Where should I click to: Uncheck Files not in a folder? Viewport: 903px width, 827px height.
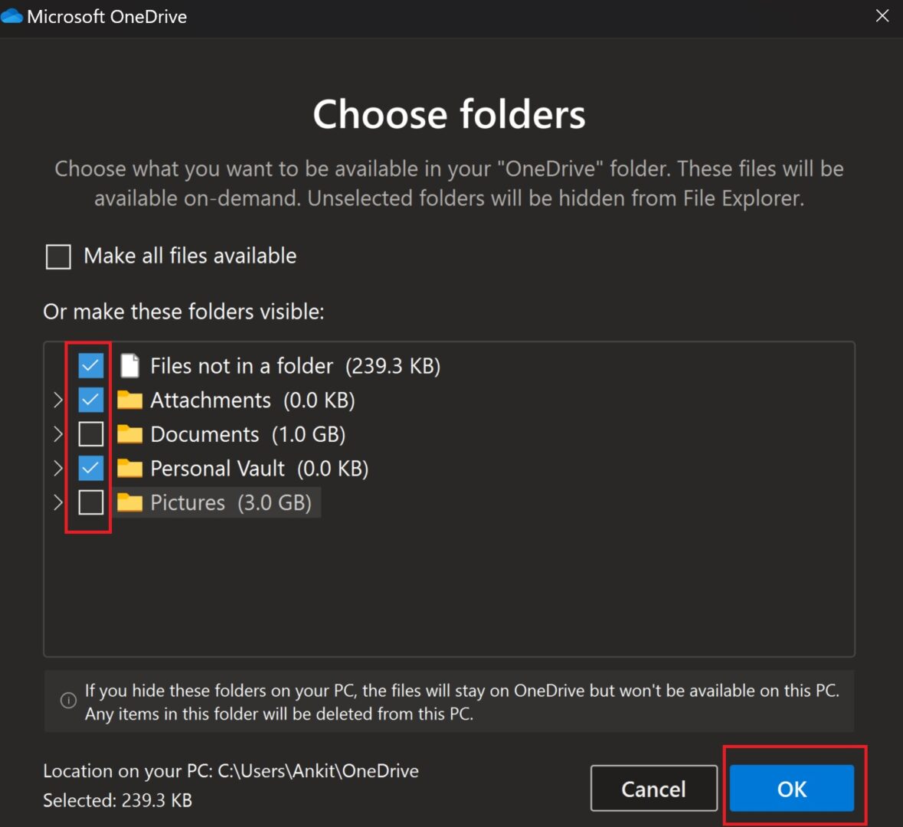(90, 366)
